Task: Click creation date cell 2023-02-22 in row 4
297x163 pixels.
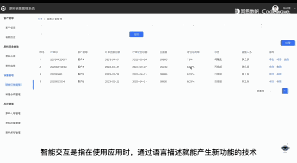Action: (112, 81)
